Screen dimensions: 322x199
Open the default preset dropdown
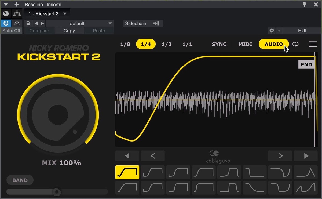pos(110,23)
